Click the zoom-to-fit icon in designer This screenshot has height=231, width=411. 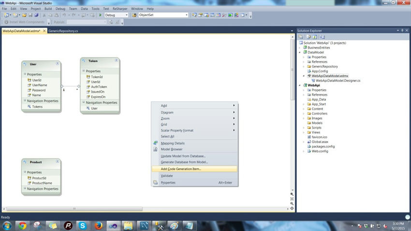pyautogui.click(x=292, y=199)
